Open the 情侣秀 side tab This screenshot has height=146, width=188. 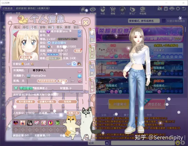(92, 53)
